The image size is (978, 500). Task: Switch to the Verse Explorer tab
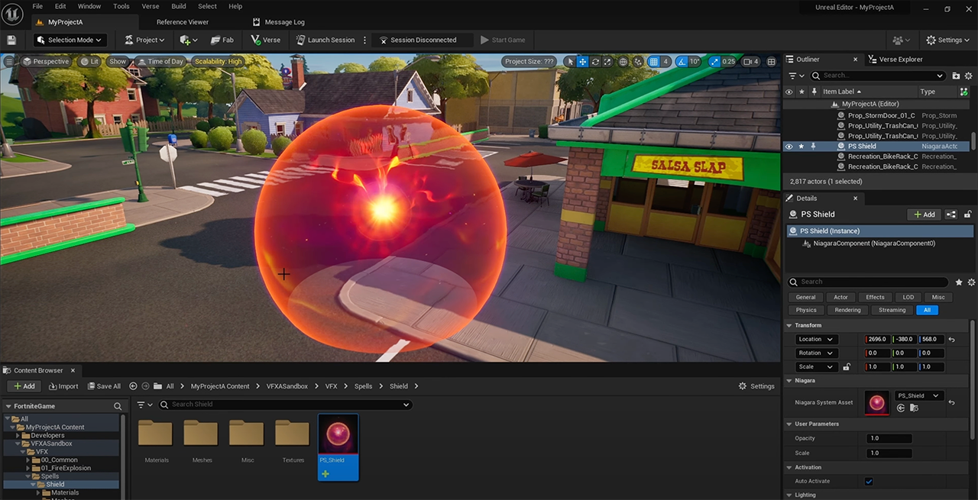[x=895, y=59]
